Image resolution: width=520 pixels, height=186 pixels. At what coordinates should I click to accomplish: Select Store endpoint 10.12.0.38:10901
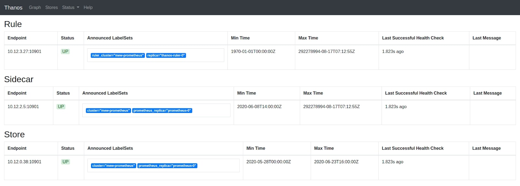pyautogui.click(x=24, y=162)
